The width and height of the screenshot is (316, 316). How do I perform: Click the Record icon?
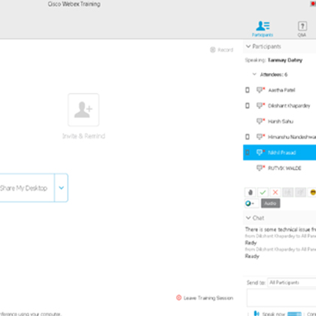[213, 50]
